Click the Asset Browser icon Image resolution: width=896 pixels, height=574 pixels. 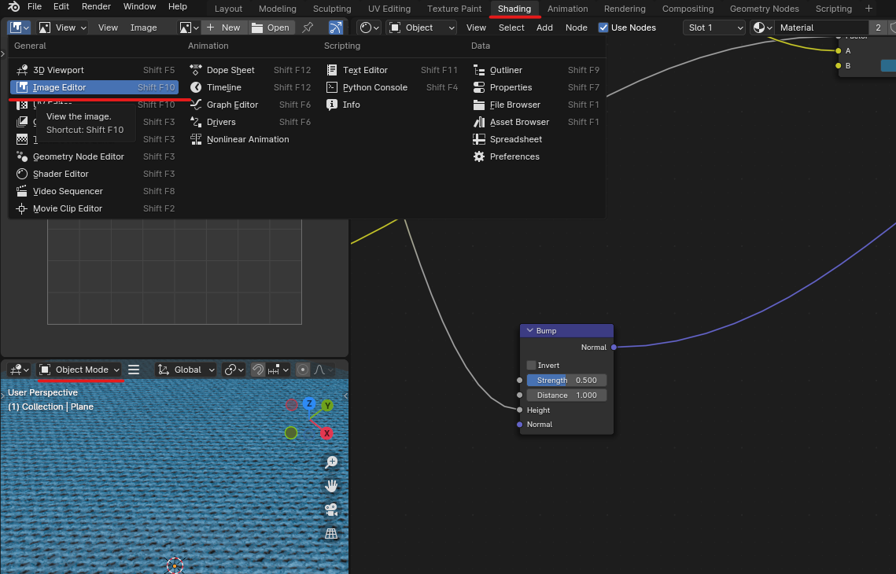(479, 122)
